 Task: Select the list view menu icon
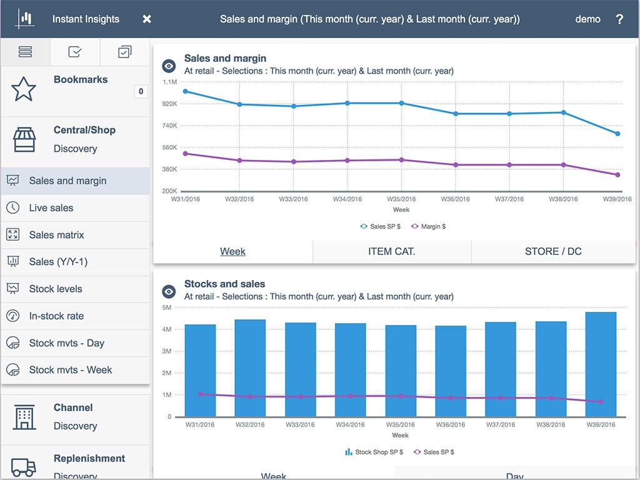[25, 52]
